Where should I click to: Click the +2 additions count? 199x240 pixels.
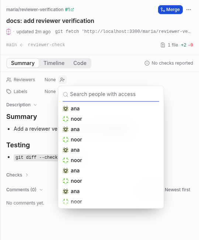[x=184, y=45]
